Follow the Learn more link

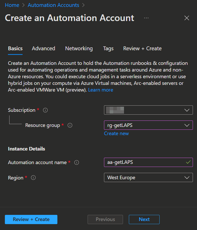click(x=100, y=90)
